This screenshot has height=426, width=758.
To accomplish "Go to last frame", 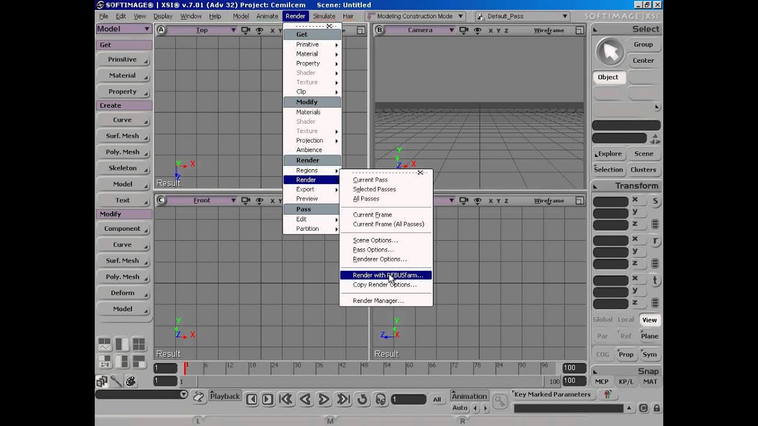I will (343, 399).
